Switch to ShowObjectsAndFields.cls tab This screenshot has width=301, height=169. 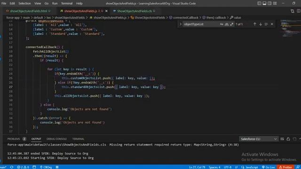135,11
